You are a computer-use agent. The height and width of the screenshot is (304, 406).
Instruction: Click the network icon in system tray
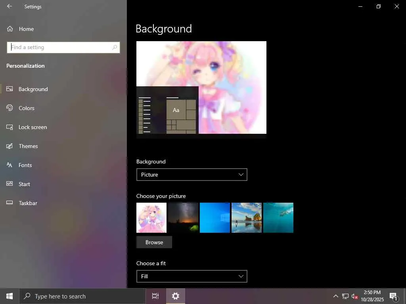click(x=345, y=296)
